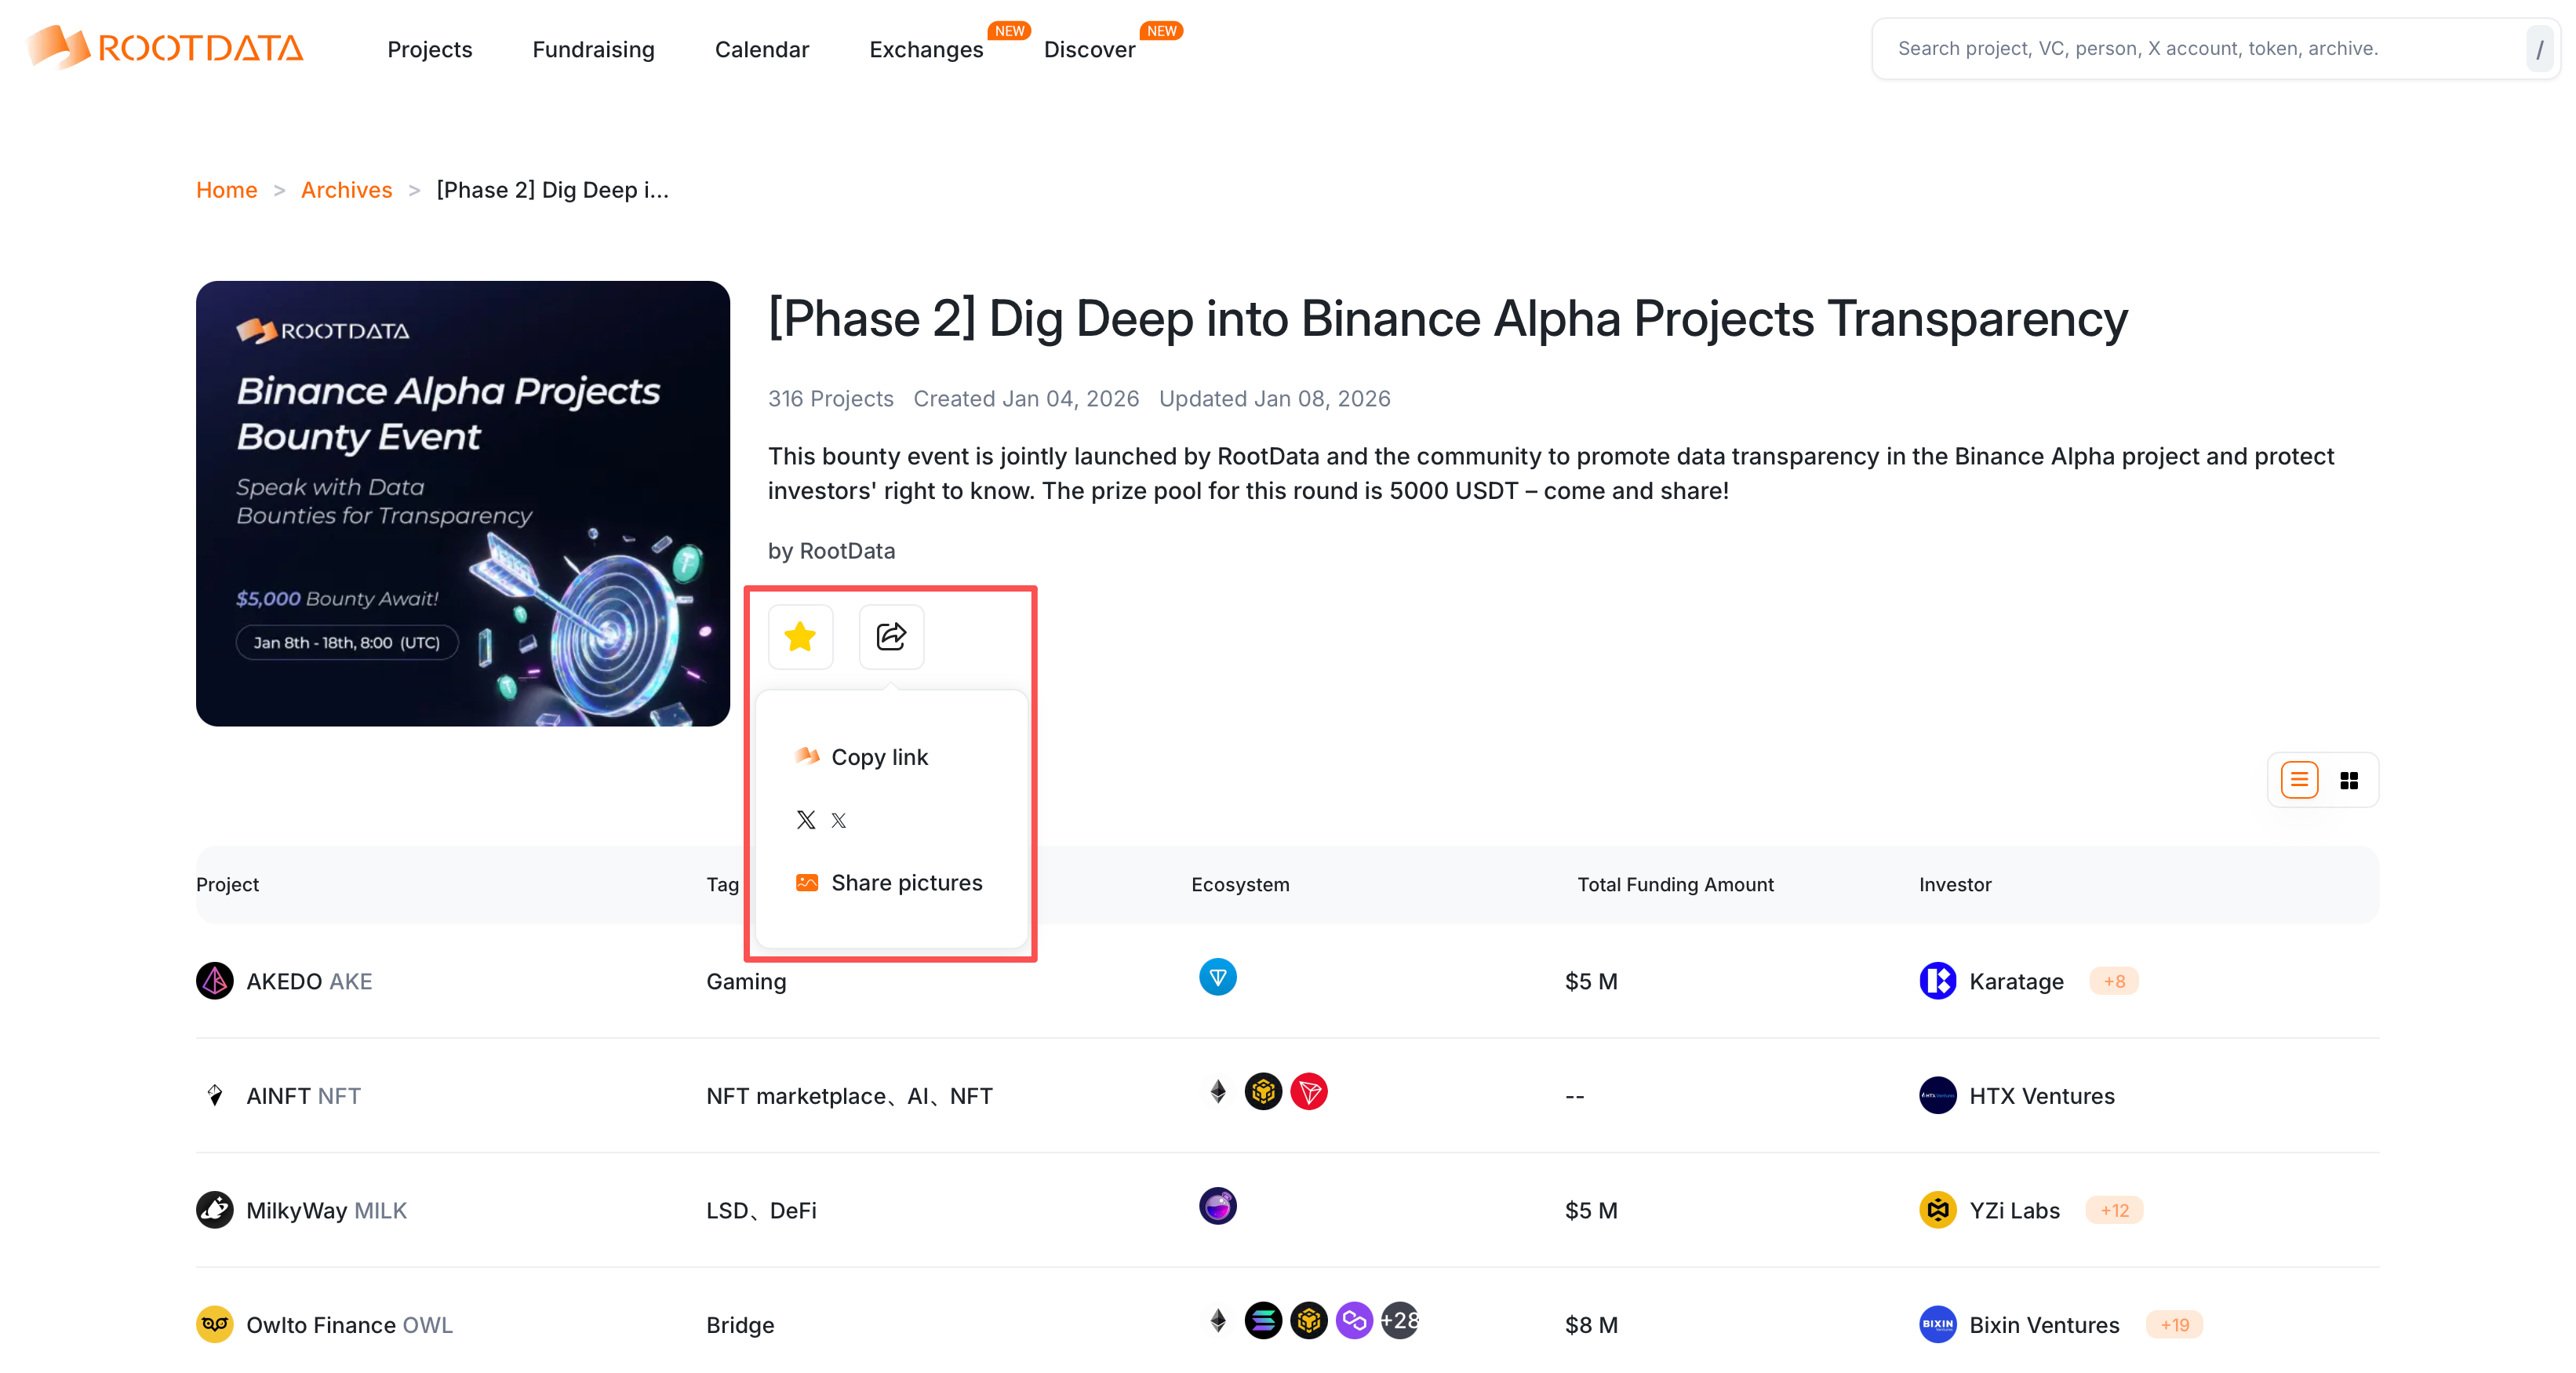
Task: Click the RootData logo in header
Action: pos(165,47)
